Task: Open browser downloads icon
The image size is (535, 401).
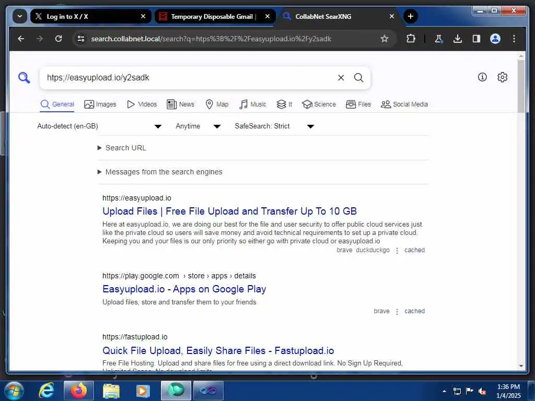Action: tap(458, 39)
